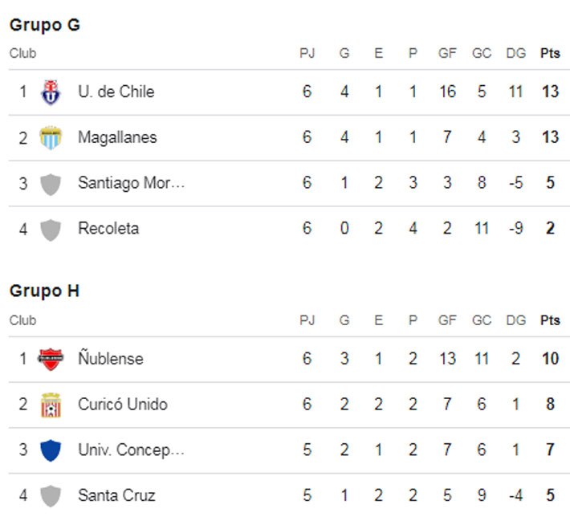
Task: Click the Grupo G heading
Action: coord(45,25)
